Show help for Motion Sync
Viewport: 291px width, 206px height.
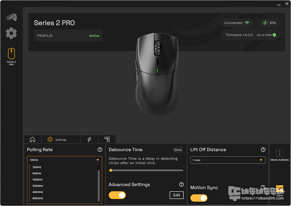pyautogui.click(x=263, y=187)
